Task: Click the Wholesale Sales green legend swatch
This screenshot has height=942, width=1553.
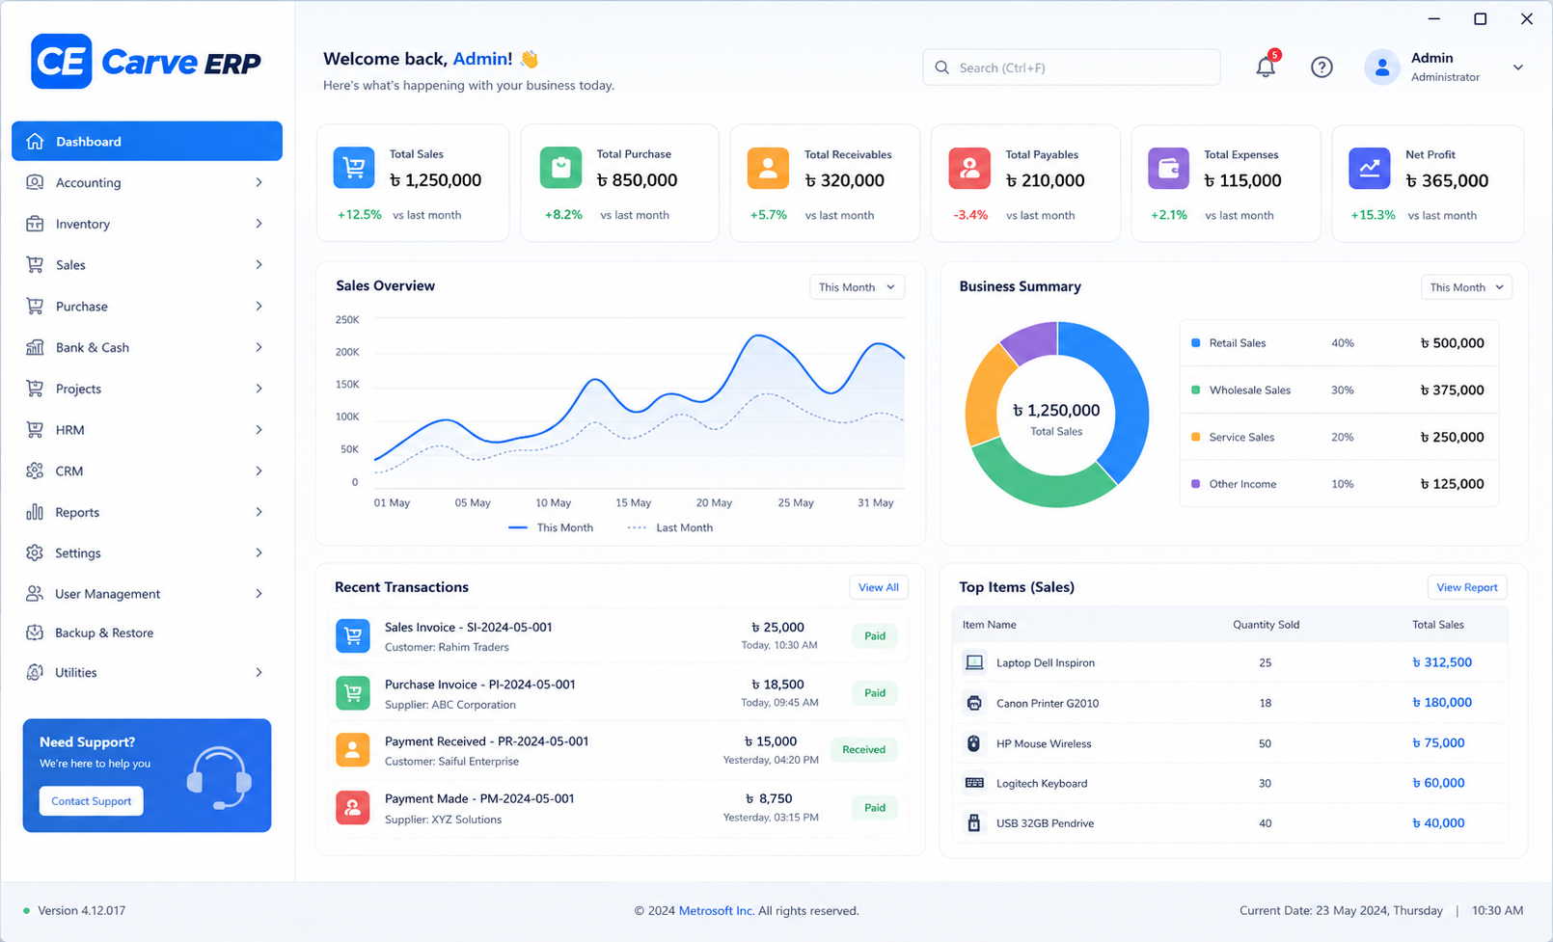Action: [x=1196, y=390]
